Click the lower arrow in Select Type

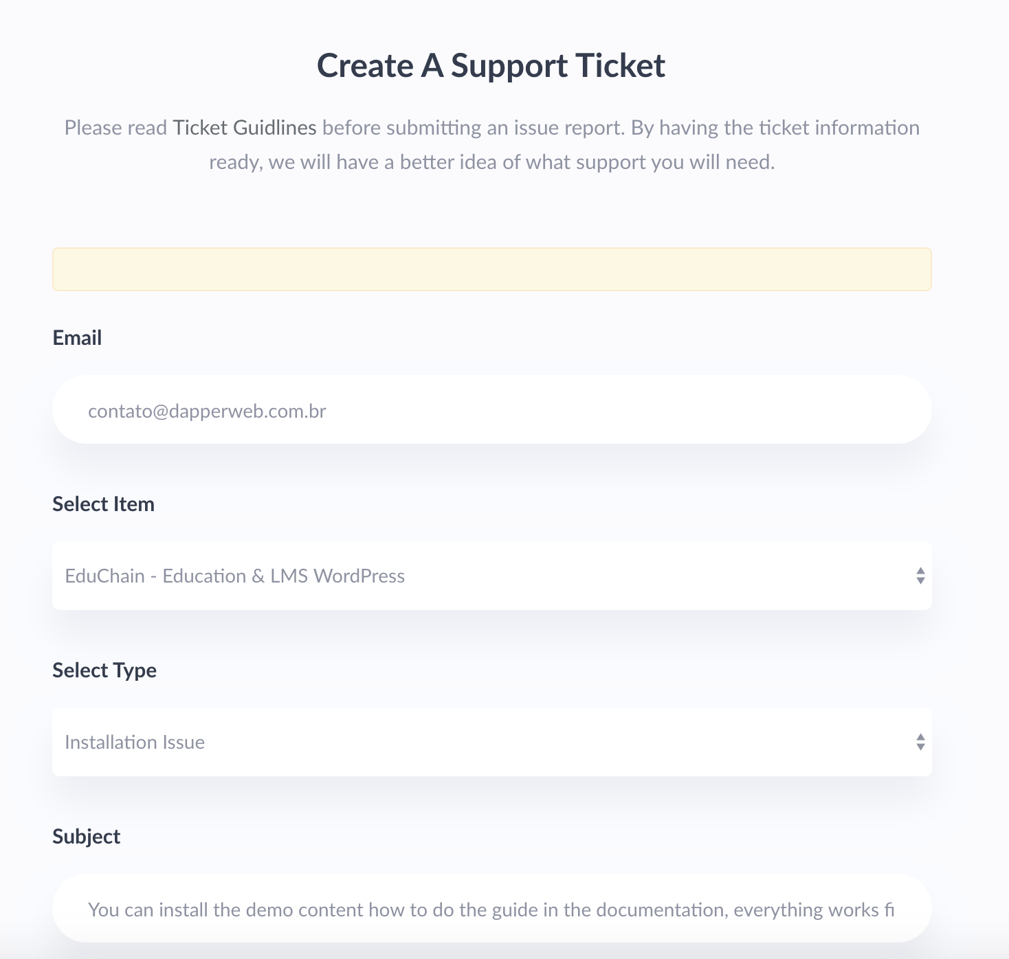[920, 747]
